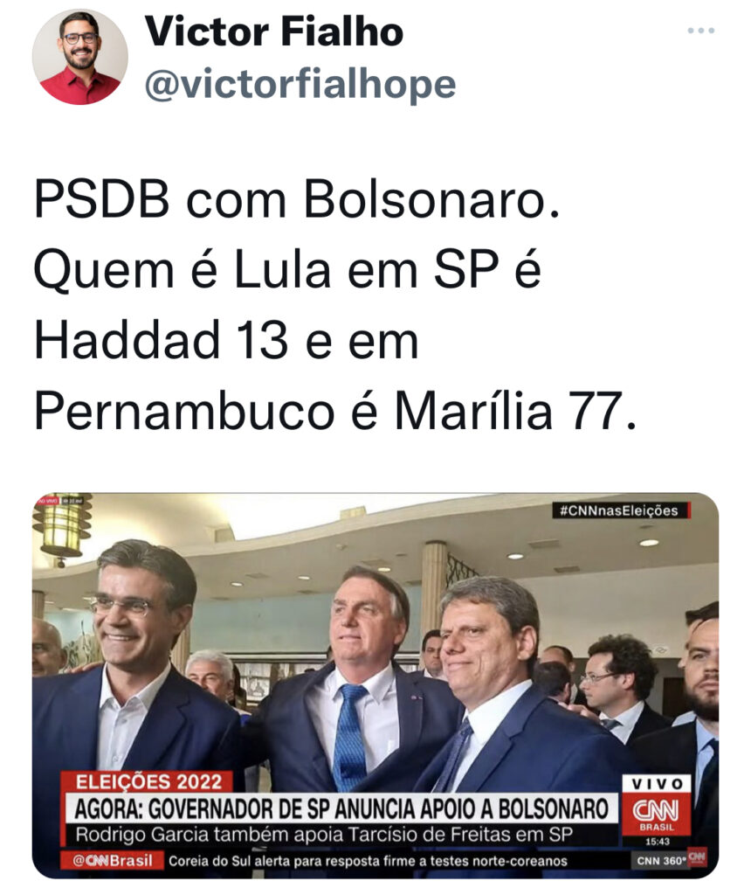Click the VIVO live badge

657,784
